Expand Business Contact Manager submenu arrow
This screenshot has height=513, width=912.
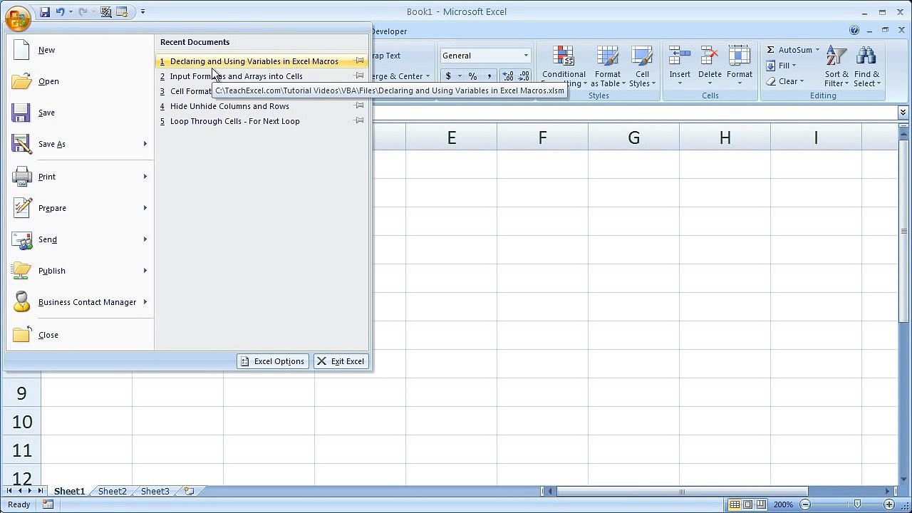point(145,302)
